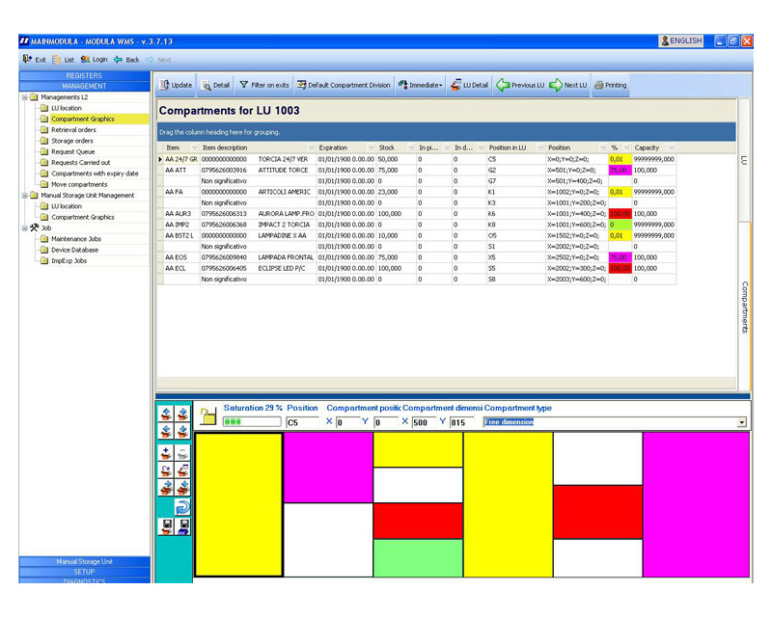Screen dimensions: 772x617
Task: Go to Next LU with the green arrow
Action: [556, 85]
